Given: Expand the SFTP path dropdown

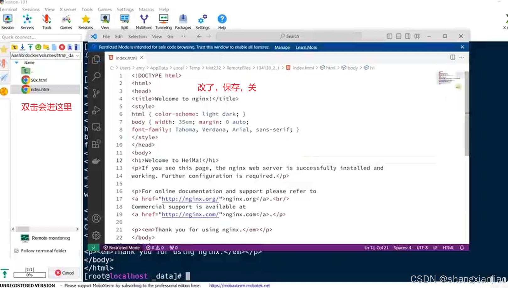Looking at the screenshot, I should click(77, 56).
